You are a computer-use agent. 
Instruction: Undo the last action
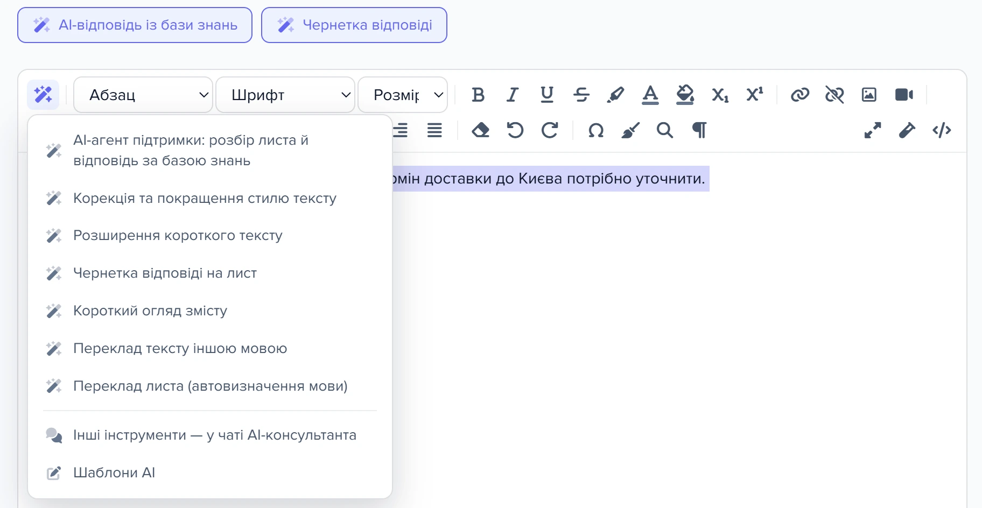[515, 130]
